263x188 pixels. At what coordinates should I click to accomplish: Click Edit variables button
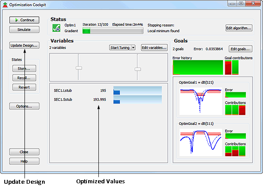(154, 48)
